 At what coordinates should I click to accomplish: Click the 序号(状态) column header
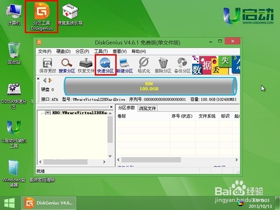(x=182, y=116)
